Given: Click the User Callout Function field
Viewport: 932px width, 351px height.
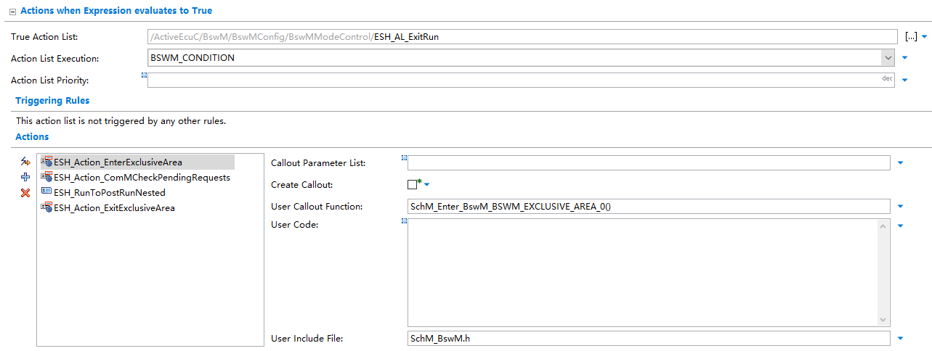Looking at the screenshot, I should coord(649,207).
